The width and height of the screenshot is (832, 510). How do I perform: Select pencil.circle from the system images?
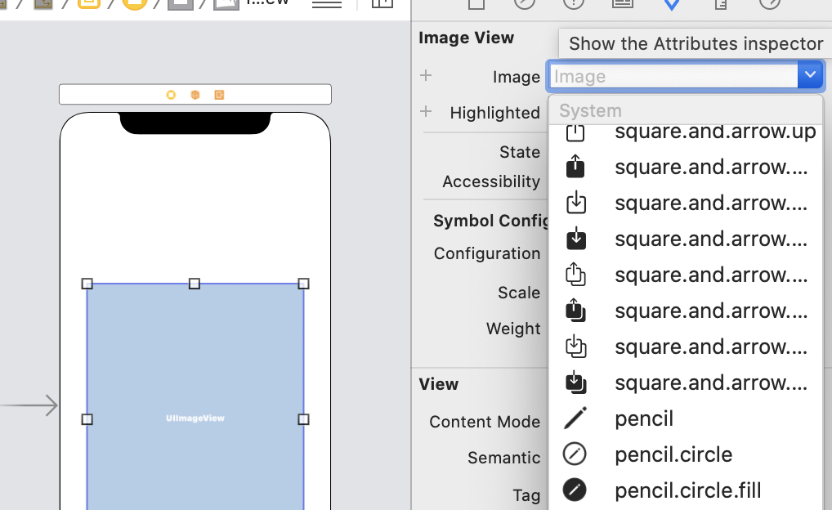(x=673, y=454)
